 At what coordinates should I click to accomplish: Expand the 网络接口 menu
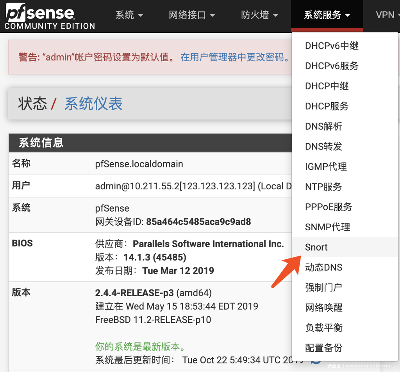192,15
